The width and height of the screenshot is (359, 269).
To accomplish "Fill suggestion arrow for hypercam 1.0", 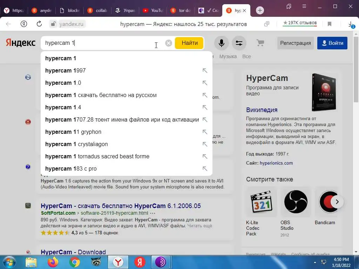I will pyautogui.click(x=205, y=83).
